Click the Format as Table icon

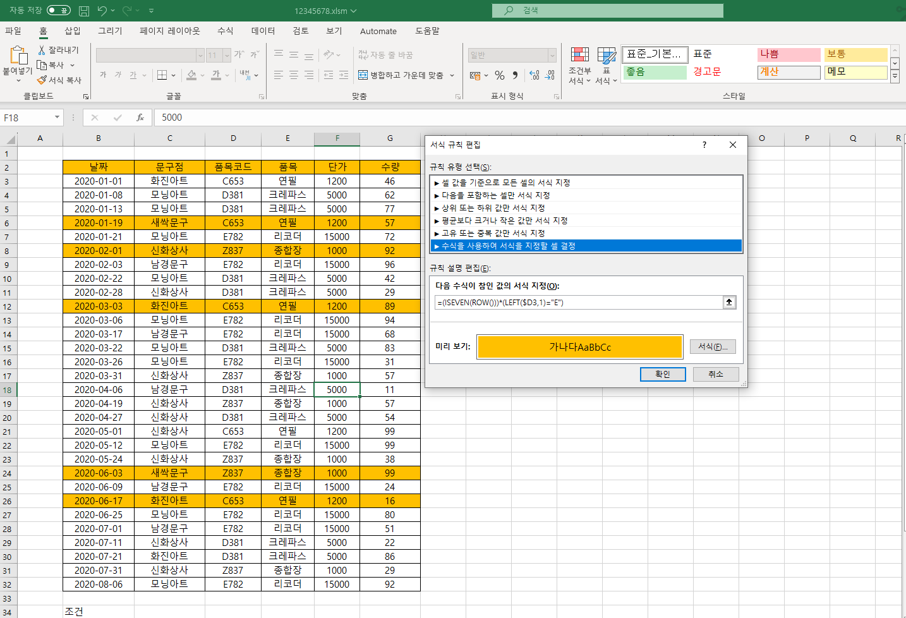[x=606, y=56]
